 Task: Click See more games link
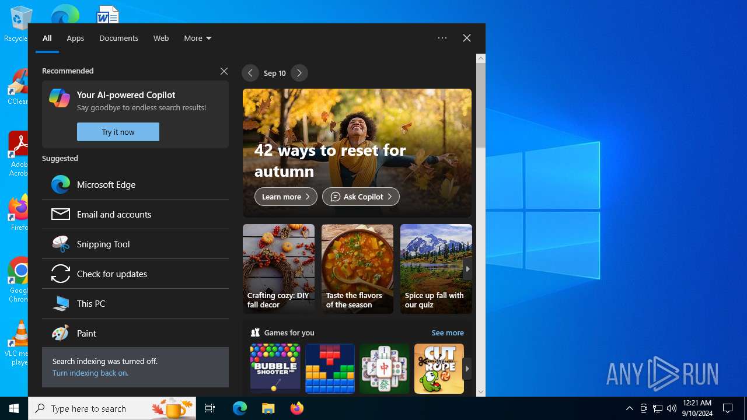[x=448, y=332]
